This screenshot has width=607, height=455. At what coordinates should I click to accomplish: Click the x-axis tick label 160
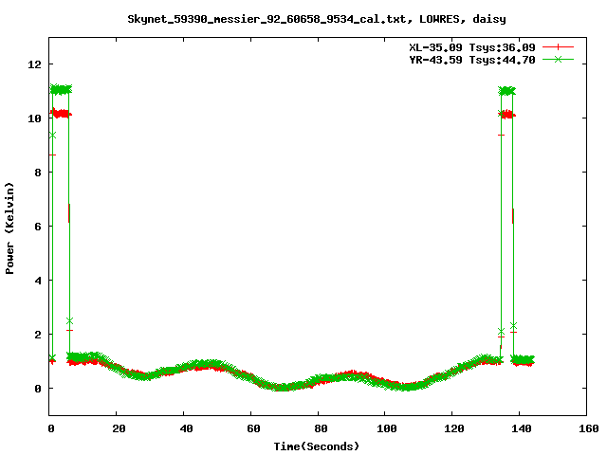pos(588,428)
